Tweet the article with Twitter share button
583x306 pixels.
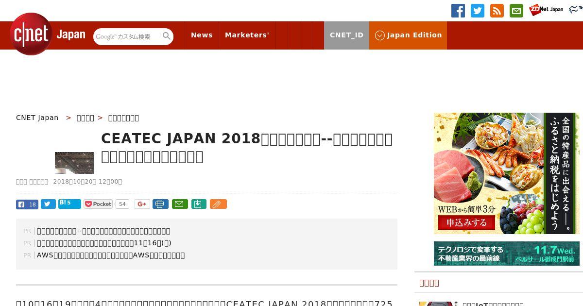(48, 204)
